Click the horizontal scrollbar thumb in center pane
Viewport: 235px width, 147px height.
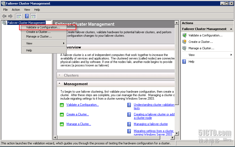pyautogui.click(x=109, y=137)
